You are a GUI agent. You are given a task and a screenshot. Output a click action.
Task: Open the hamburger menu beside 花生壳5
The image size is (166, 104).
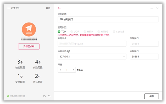pos(9,8)
